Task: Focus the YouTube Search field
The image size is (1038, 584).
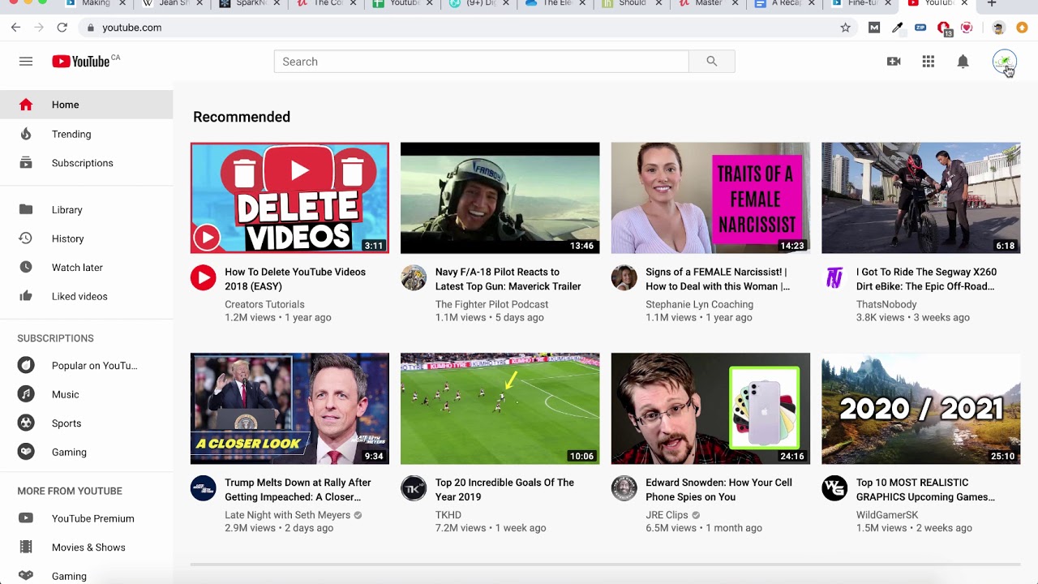Action: tap(482, 62)
